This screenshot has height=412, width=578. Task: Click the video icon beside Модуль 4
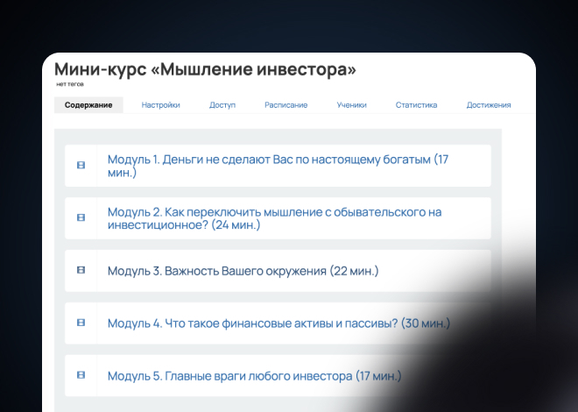[81, 323]
